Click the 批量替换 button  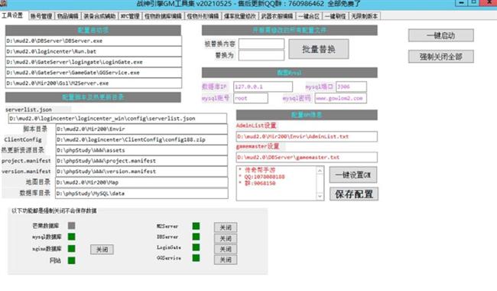[319, 49]
